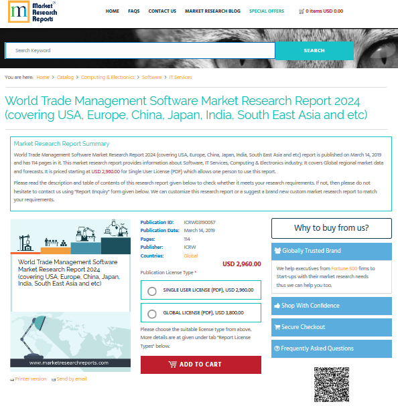This screenshot has height=406, width=398.
Task: Click the USD 2,960.00 price in summary
Action: point(106,171)
